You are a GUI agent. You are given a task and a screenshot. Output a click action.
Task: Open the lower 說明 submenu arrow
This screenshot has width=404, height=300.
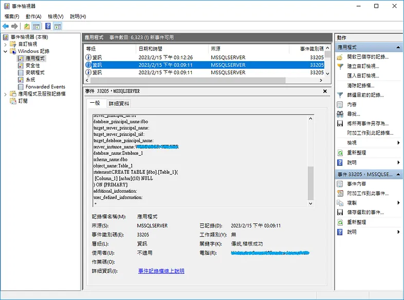tap(398, 232)
